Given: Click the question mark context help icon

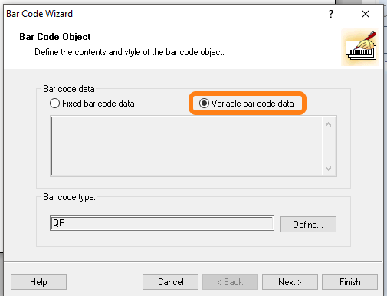Looking at the screenshot, I should click(331, 14).
